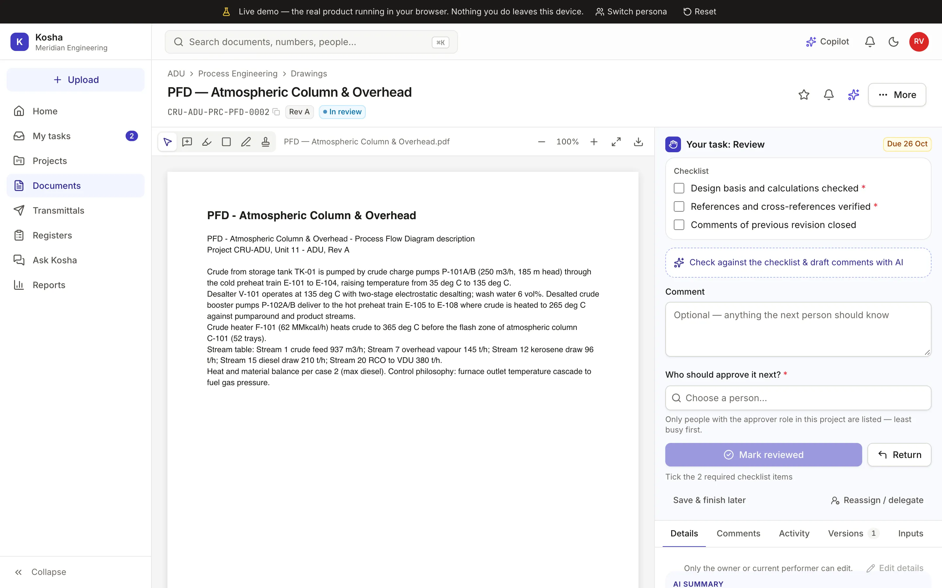942x588 pixels.
Task: Click the Rev A badge
Action: 299,112
